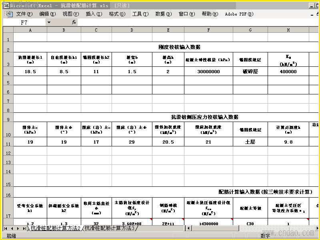320x240 pixels.
Task: Go to the first sheet tab arrow
Action: 6,228
